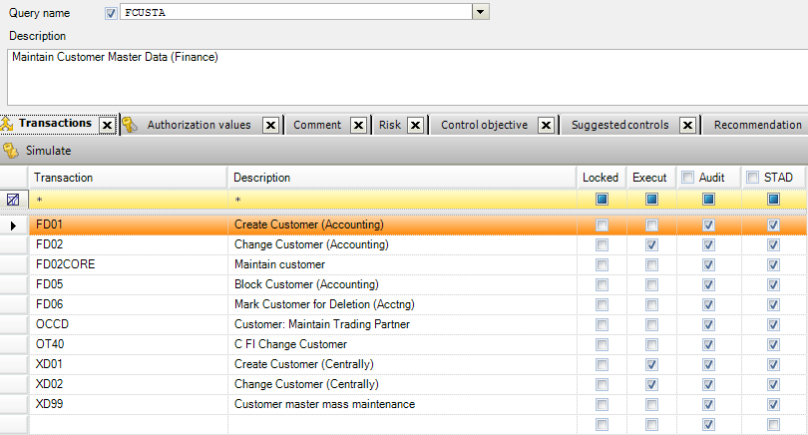Sort by the Description column header

(401, 178)
